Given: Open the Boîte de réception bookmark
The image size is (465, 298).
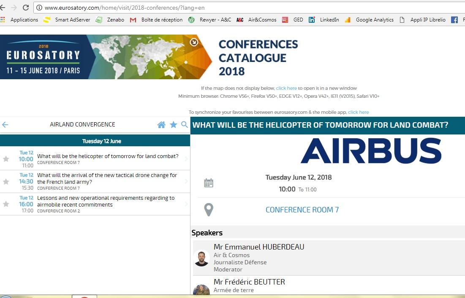Looking at the screenshot, I should tap(162, 20).
